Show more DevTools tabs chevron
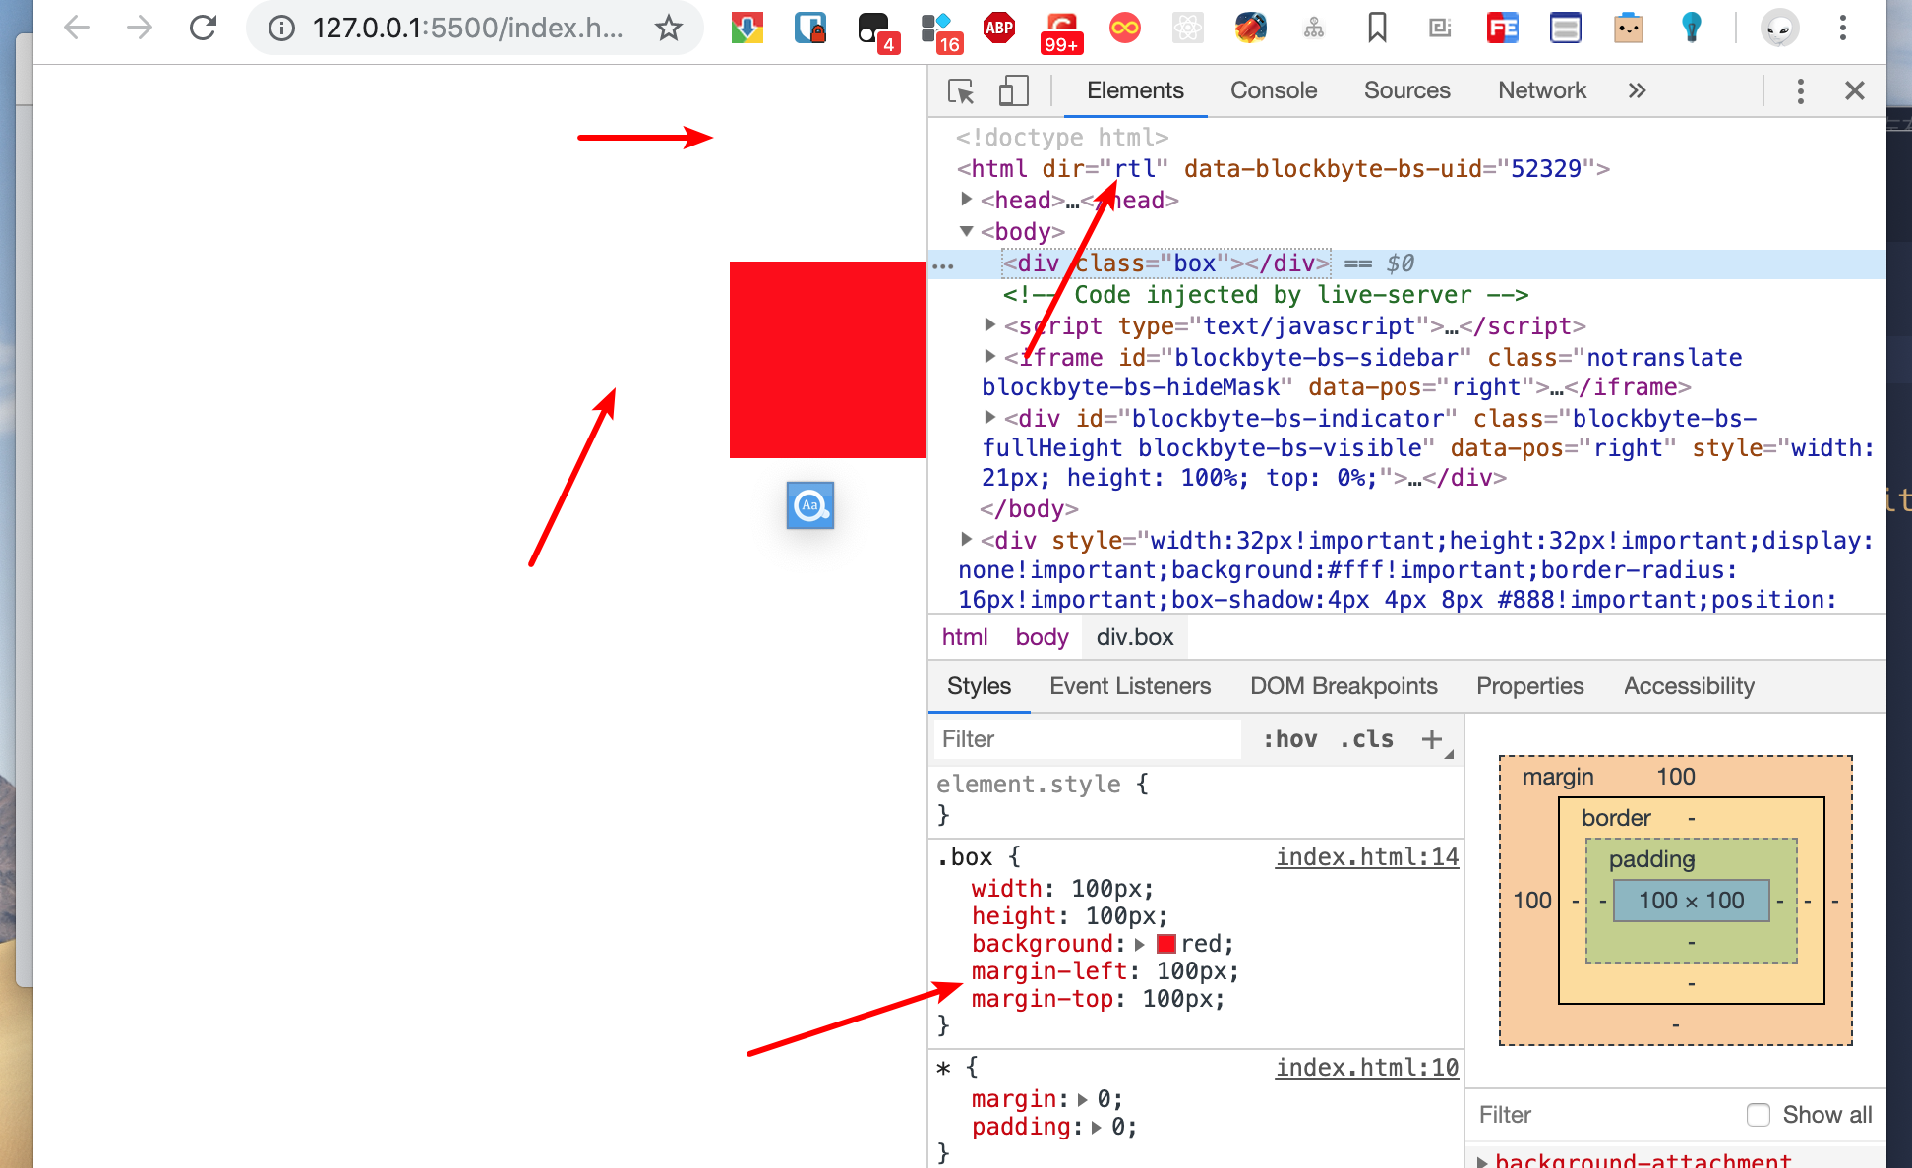Screen dimensions: 1912x1168 pos(1637,91)
